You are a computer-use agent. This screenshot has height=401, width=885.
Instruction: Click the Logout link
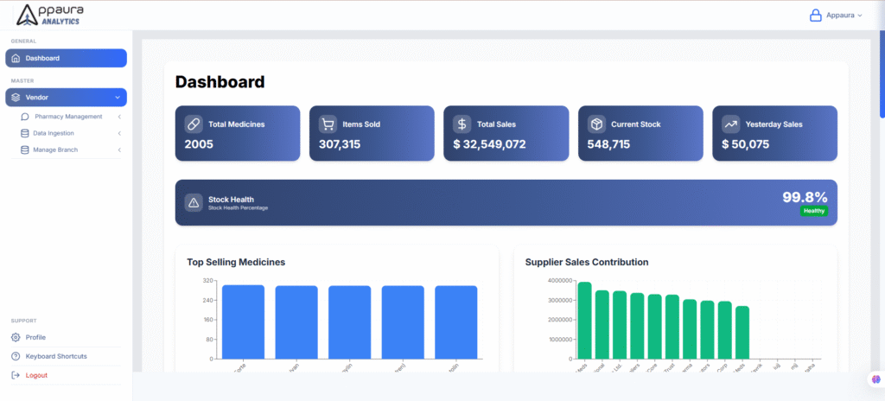pyautogui.click(x=36, y=375)
